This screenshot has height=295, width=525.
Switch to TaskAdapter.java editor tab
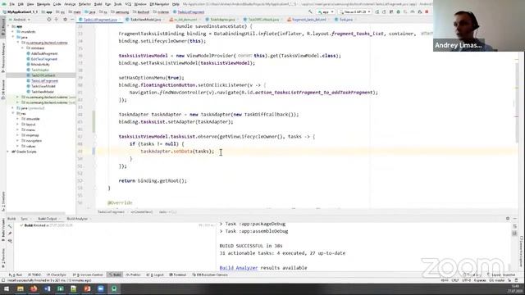coord(222,20)
